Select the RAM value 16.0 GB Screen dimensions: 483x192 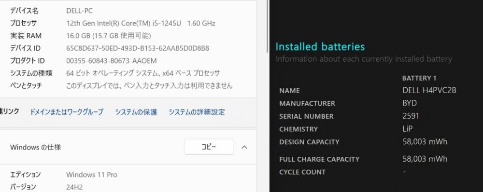(x=108, y=36)
